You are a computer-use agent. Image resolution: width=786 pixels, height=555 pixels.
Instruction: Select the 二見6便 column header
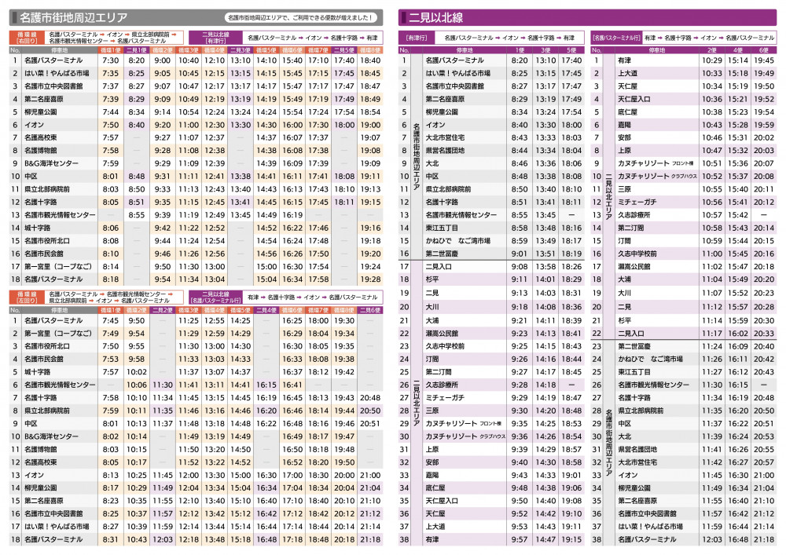point(369,309)
